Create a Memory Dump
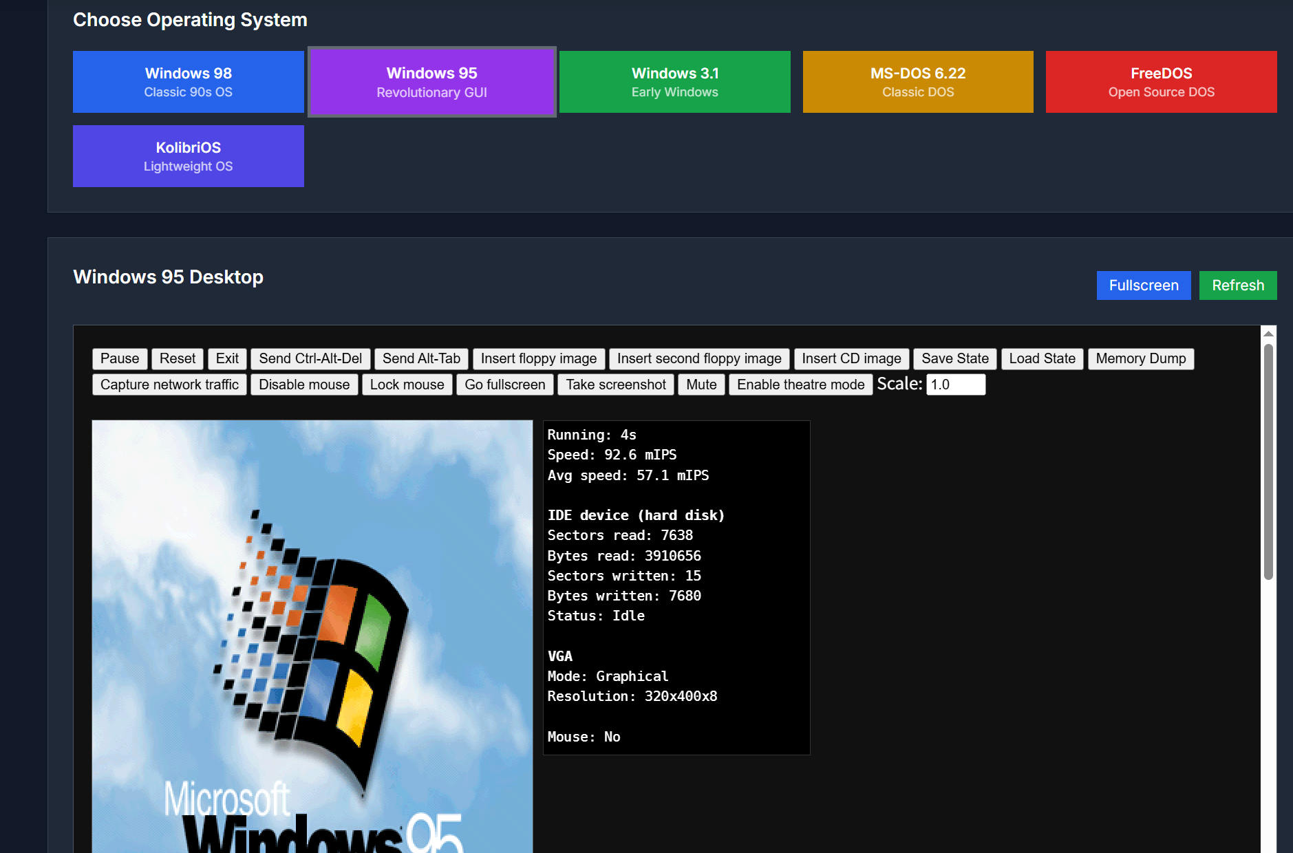This screenshot has width=1293, height=853. 1141,358
